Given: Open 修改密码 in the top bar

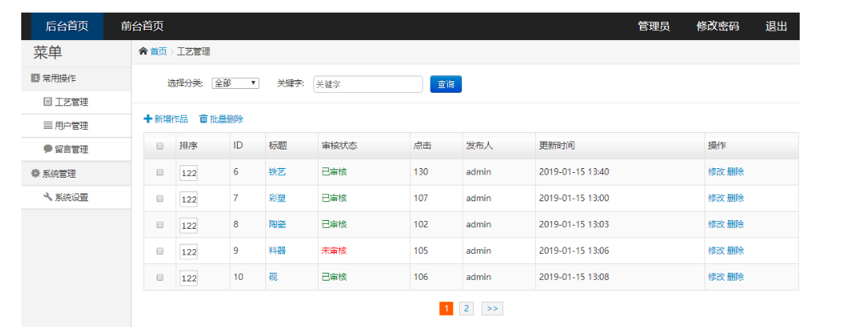Looking at the screenshot, I should [x=718, y=26].
